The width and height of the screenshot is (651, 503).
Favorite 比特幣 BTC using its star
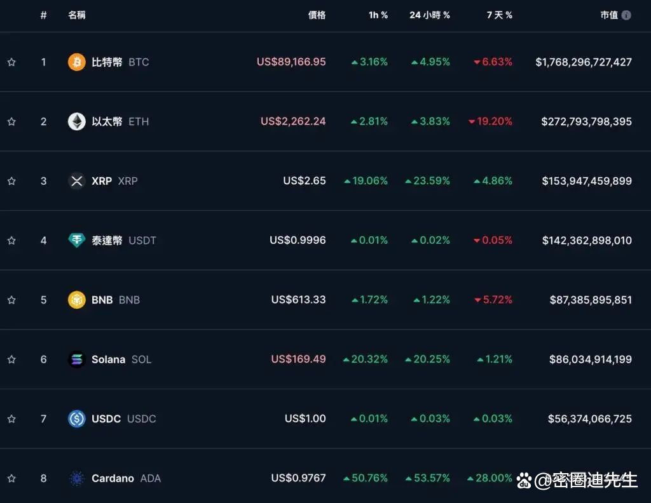11,62
